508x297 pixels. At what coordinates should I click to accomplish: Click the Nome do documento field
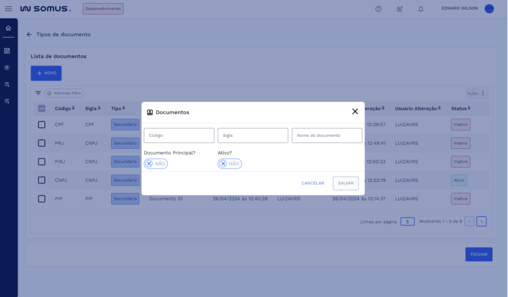point(327,136)
